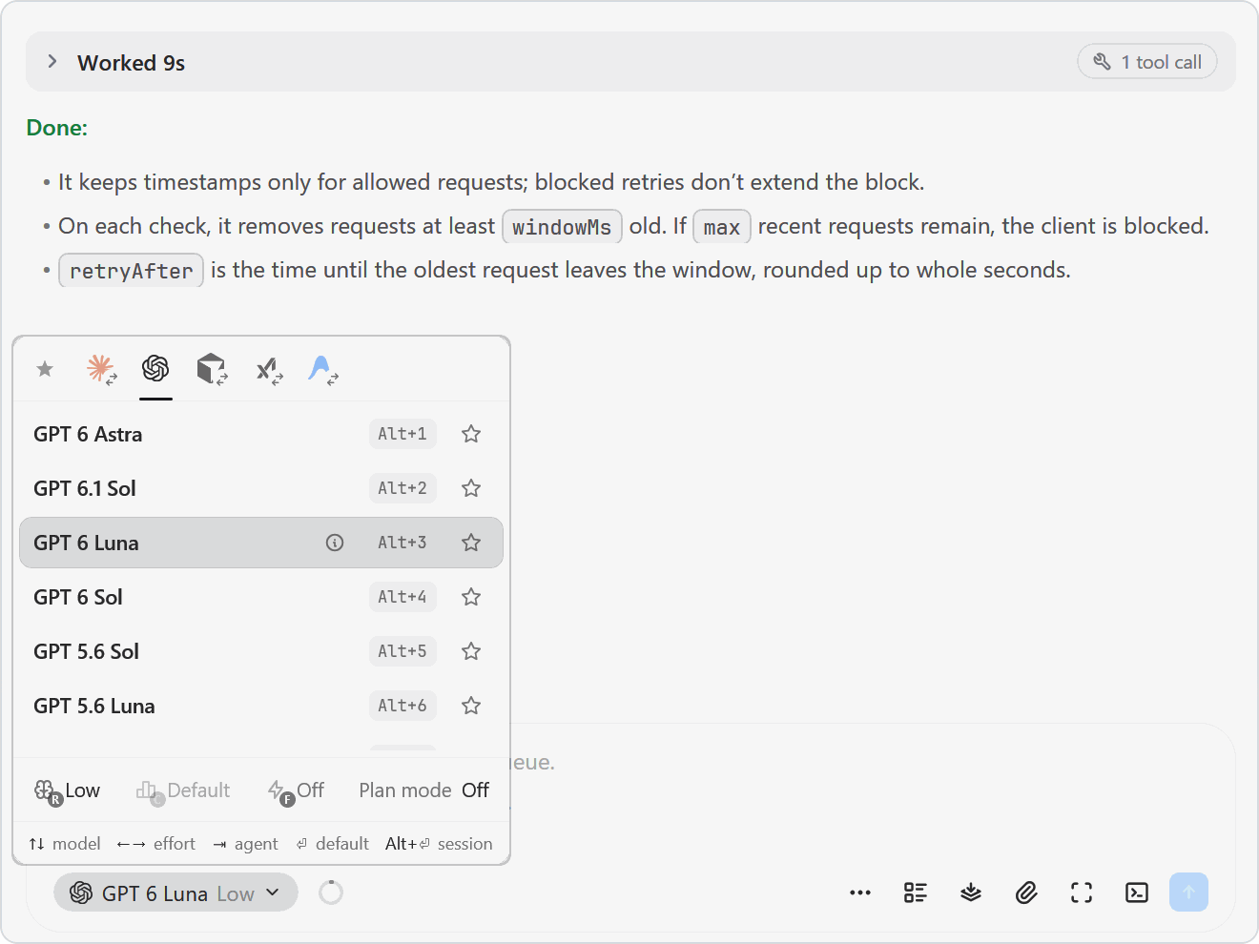Toggle favorite star on GPT 5.6 Luna

point(471,706)
